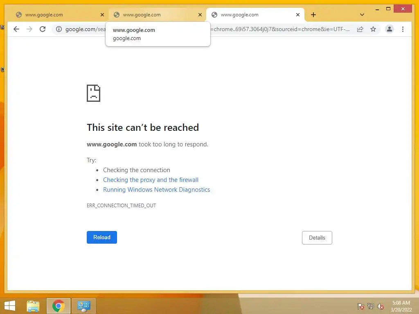Open the taskbar clock 5:08 AM

pyautogui.click(x=401, y=306)
